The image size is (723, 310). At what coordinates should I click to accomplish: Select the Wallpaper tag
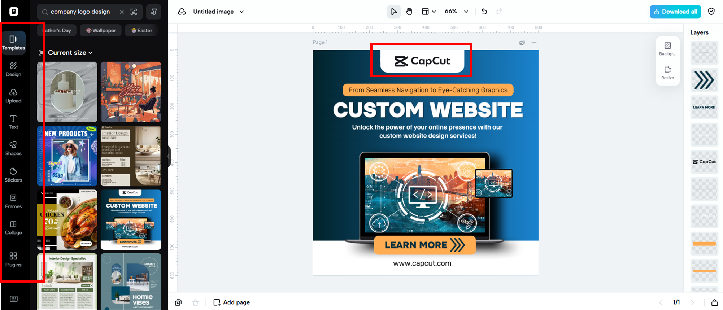point(101,30)
